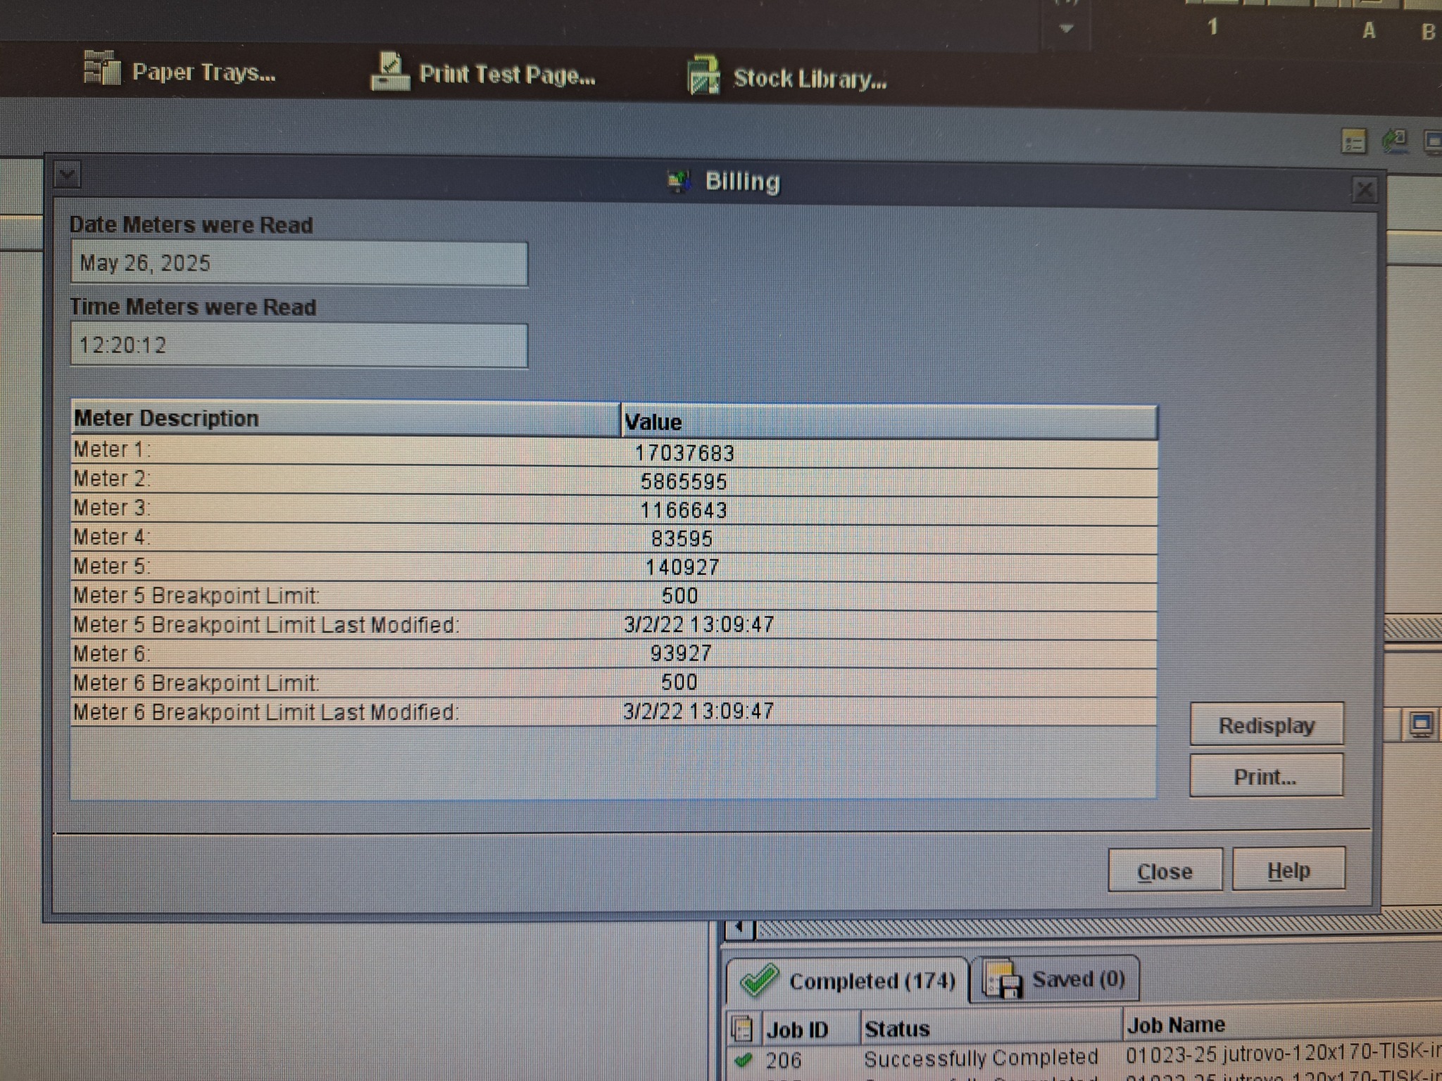
Task: Click the Job ID column list icon
Action: (742, 1029)
